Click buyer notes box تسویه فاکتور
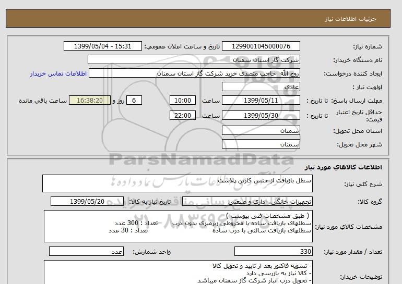Viewport: 402px width, 284px height. [178, 273]
